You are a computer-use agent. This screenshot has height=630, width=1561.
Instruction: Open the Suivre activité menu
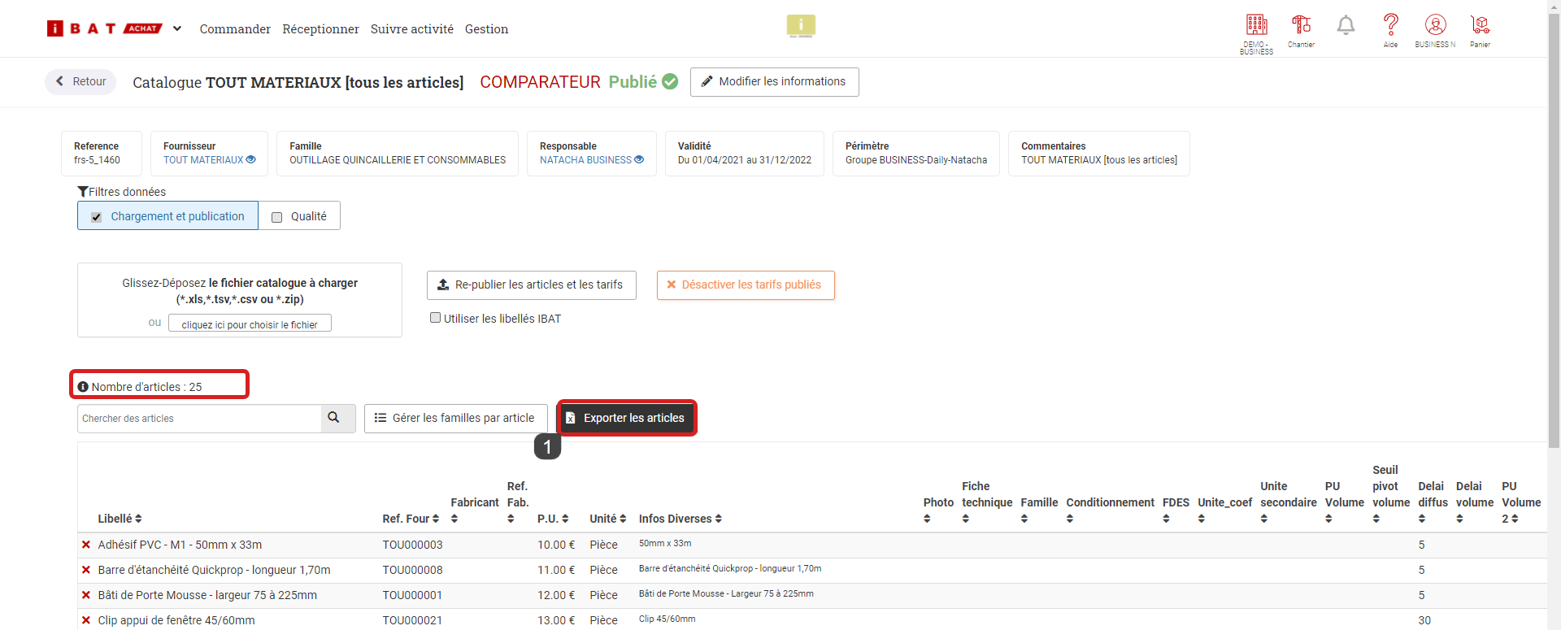(411, 29)
